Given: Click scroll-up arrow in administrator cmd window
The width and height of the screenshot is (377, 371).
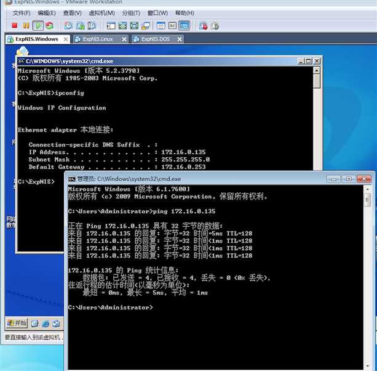Looking at the screenshot, I should click(367, 189).
